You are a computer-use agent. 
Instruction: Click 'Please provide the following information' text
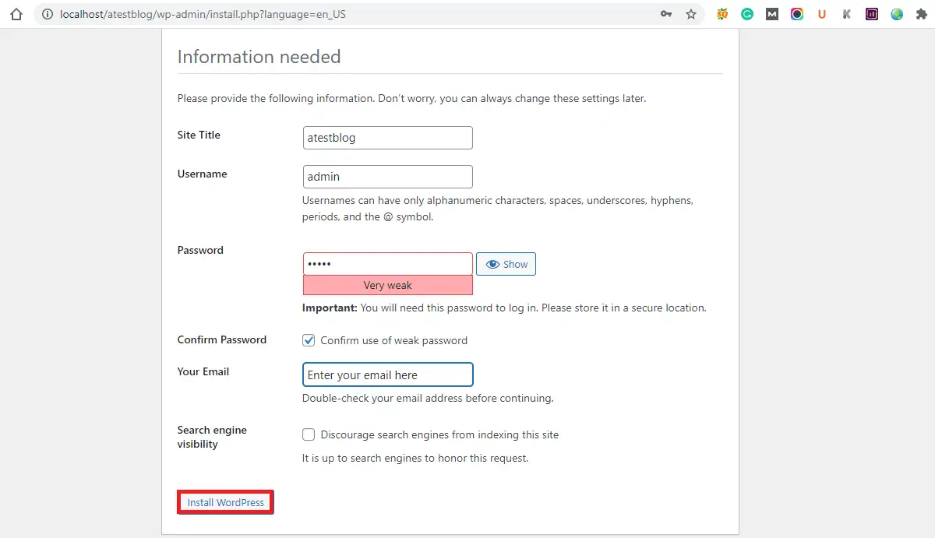click(x=411, y=99)
